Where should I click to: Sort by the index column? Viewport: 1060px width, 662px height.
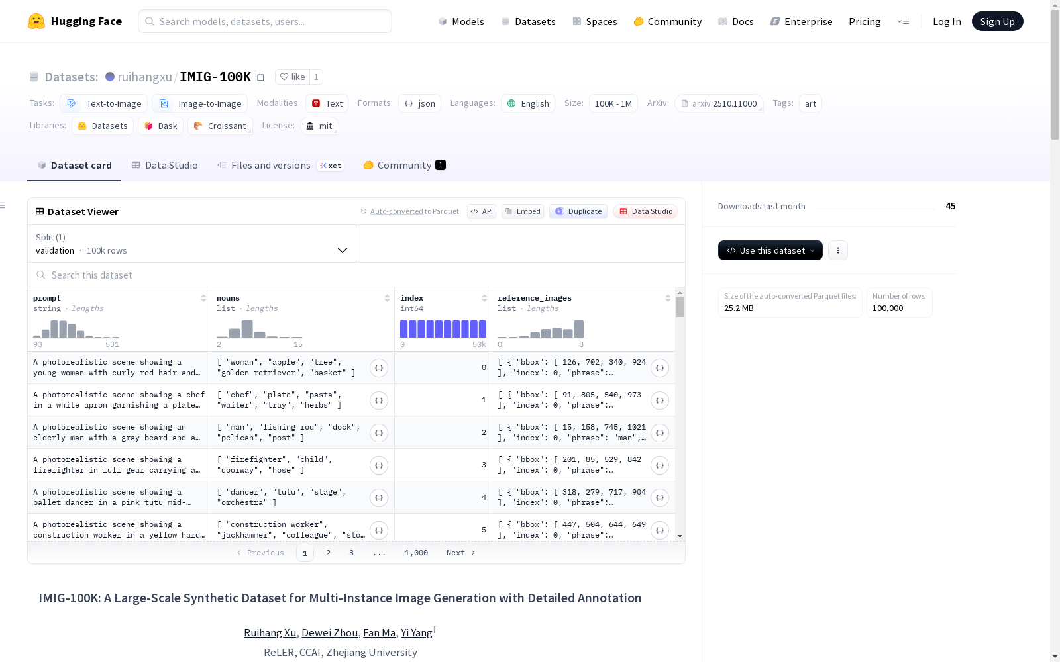[484, 298]
